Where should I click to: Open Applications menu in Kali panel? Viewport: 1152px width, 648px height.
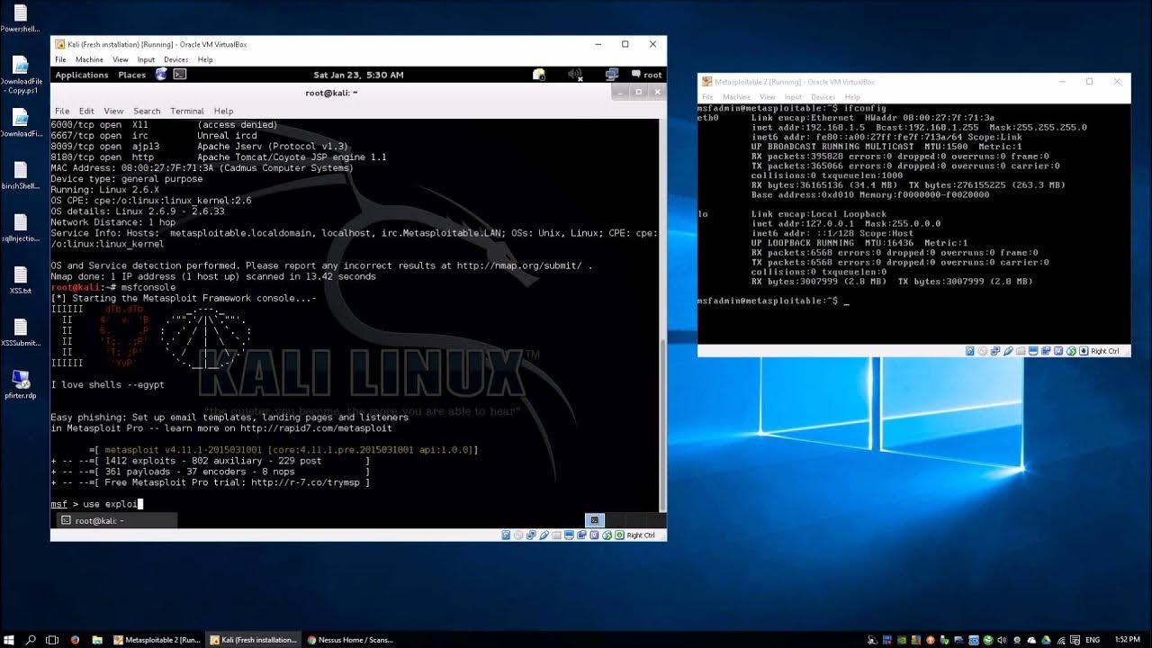[x=82, y=75]
